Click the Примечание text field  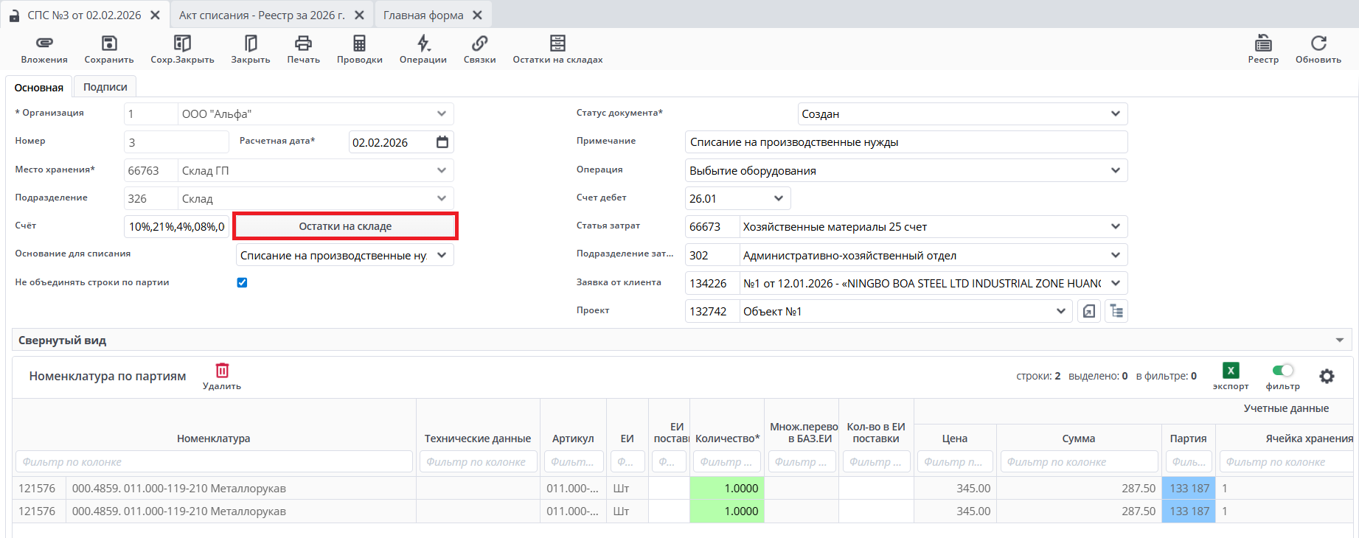tap(906, 142)
